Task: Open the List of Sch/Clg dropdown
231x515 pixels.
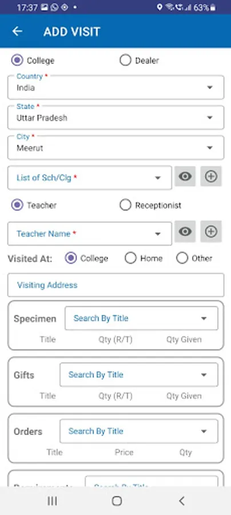Action: 90,178
